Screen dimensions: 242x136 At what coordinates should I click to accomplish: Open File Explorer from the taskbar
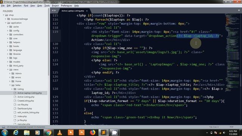27,133
